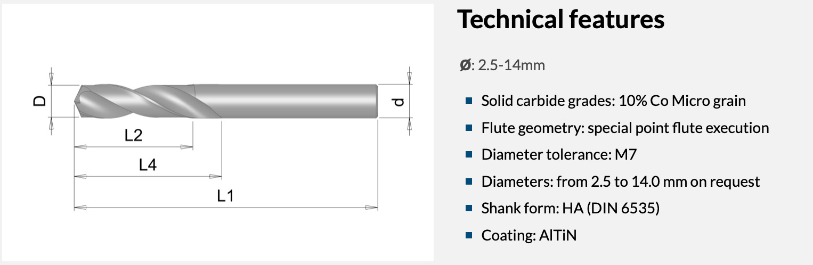This screenshot has width=813, height=265.
Task: Select the "Shank form: HA (DIN 6535)" text
Action: click(570, 209)
